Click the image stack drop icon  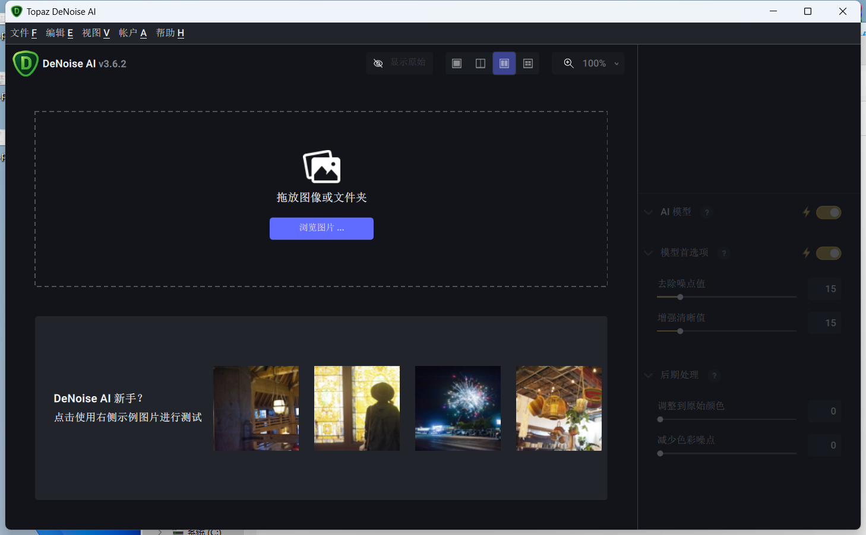coord(321,167)
